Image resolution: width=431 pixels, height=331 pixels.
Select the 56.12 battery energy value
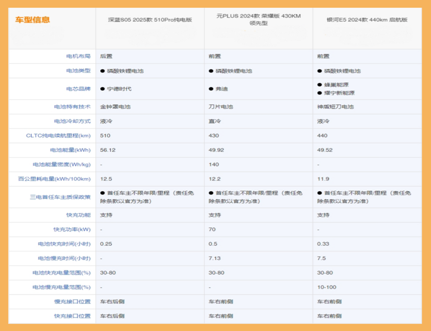point(108,150)
